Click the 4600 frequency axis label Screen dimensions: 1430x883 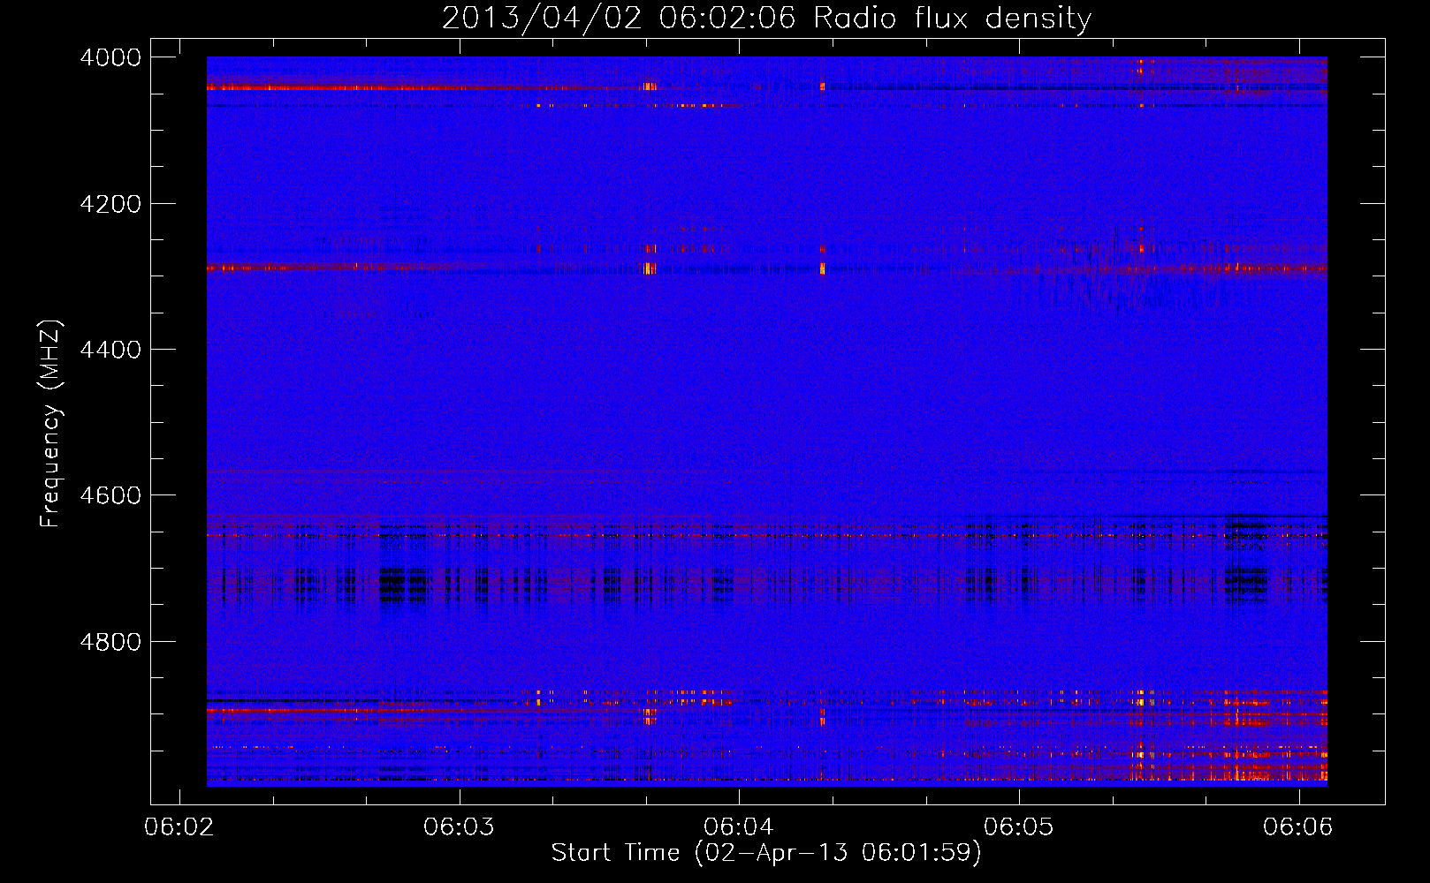click(x=110, y=495)
